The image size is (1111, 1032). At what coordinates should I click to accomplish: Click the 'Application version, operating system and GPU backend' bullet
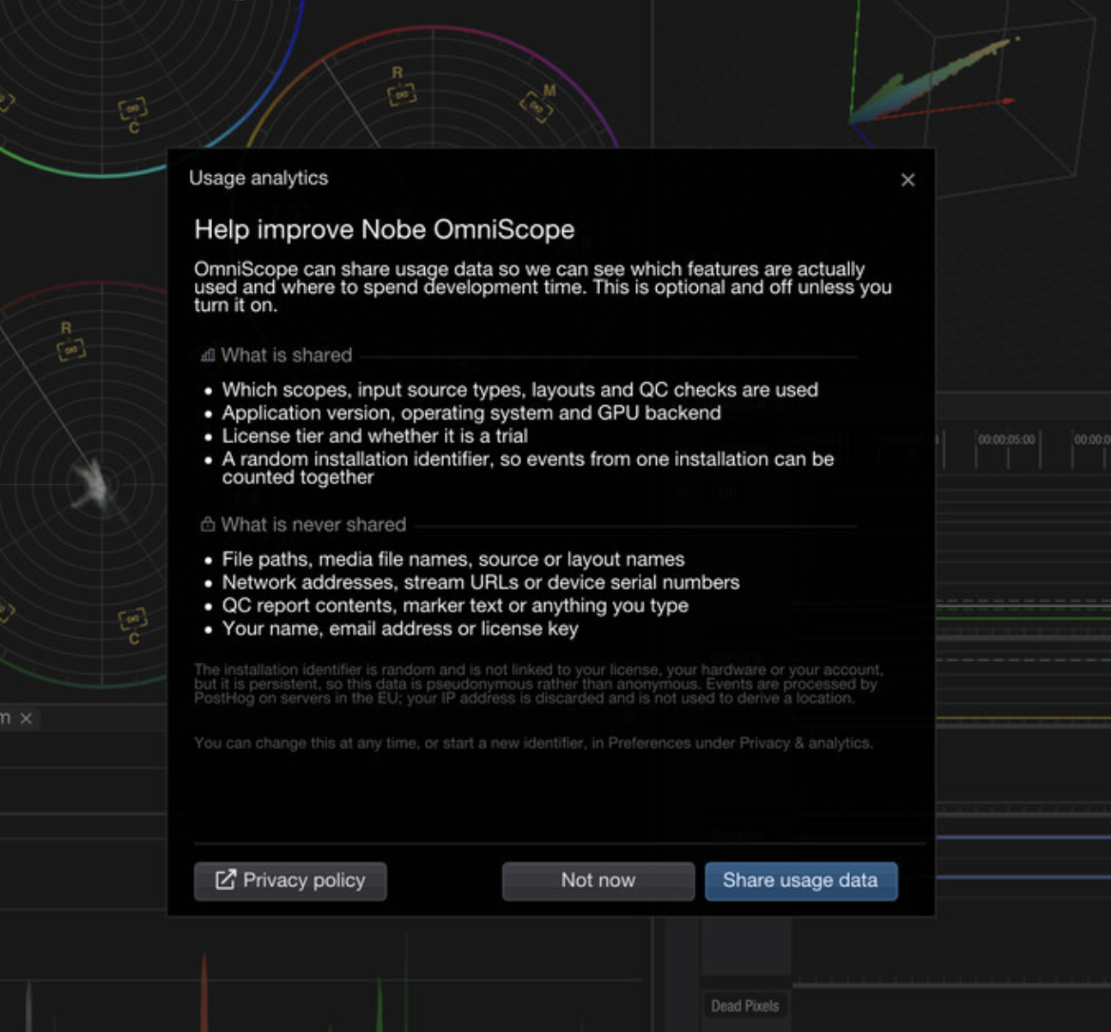[x=471, y=413]
